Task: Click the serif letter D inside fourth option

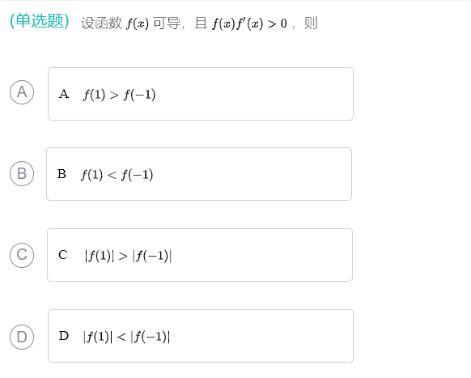Action: click(64, 336)
